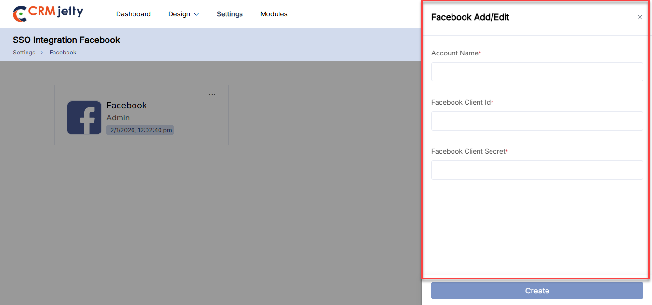652x305 pixels.
Task: Open the Dashboard page
Action: (x=133, y=14)
